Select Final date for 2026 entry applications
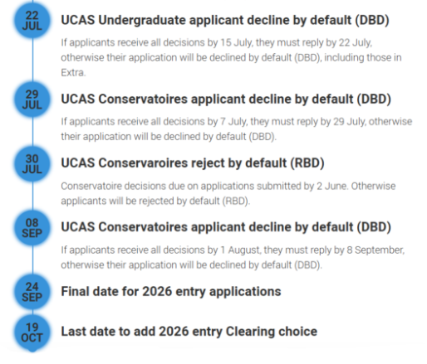Screen dimensions: 427x364 point(171,292)
